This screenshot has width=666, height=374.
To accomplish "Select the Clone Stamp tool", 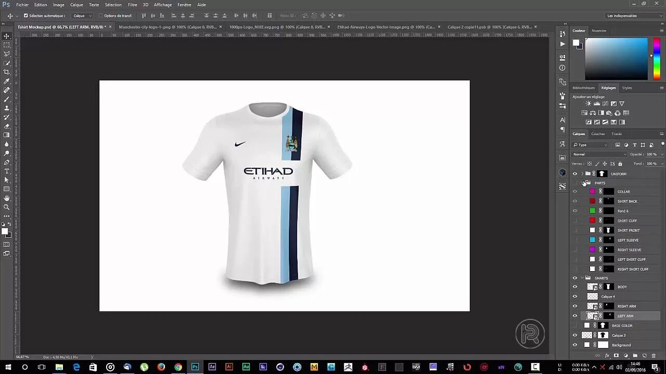I will pos(7,108).
